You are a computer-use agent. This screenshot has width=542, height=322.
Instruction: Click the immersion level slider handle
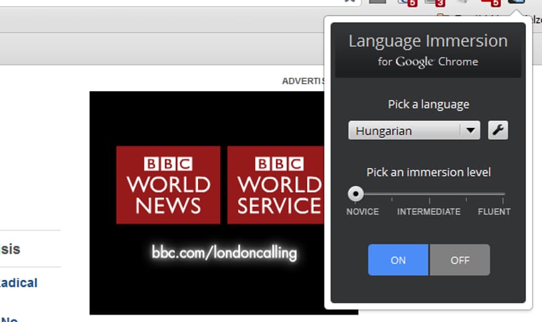coord(356,193)
